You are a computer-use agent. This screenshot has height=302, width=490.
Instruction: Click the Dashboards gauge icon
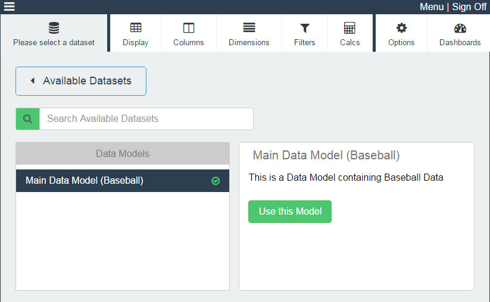(460, 28)
